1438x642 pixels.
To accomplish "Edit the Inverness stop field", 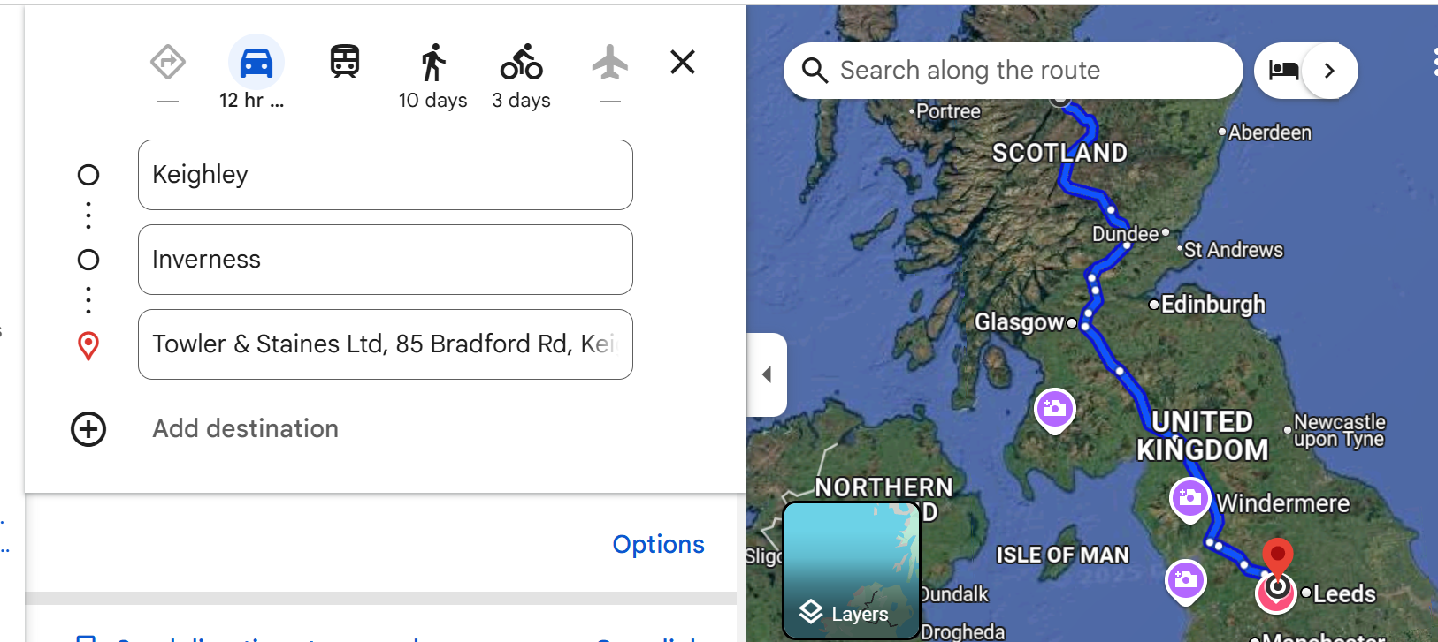I will coord(385,260).
